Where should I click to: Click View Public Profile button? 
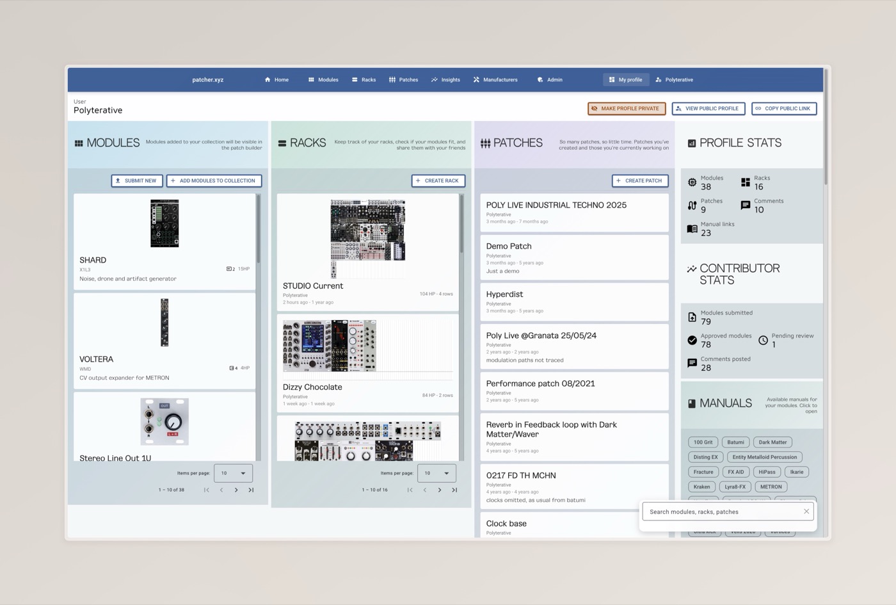(708, 109)
